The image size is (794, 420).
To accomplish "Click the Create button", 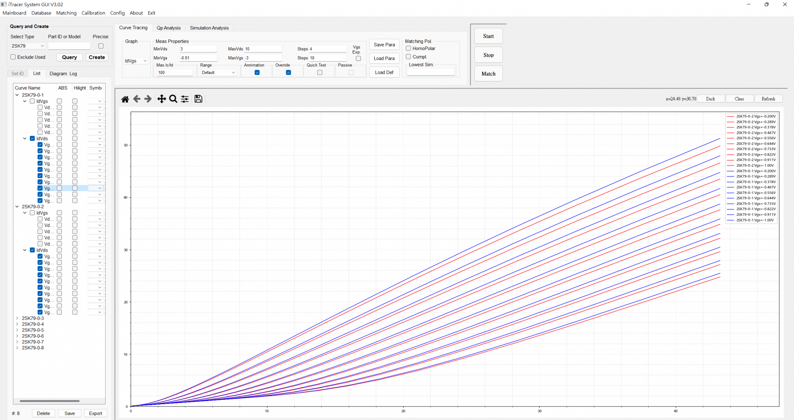I will (97, 57).
